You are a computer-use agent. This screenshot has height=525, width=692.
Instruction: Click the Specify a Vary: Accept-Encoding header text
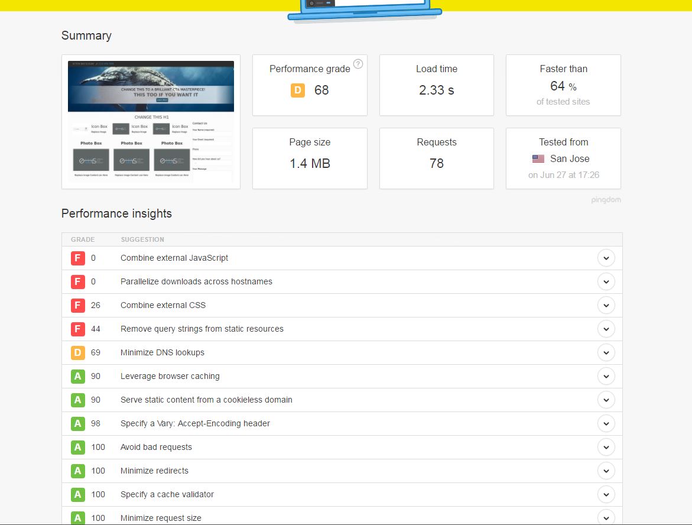(x=195, y=423)
